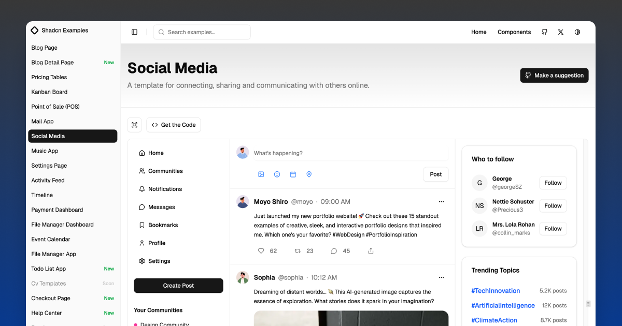Open the emoji picker icon
The width and height of the screenshot is (622, 326).
pos(277,174)
